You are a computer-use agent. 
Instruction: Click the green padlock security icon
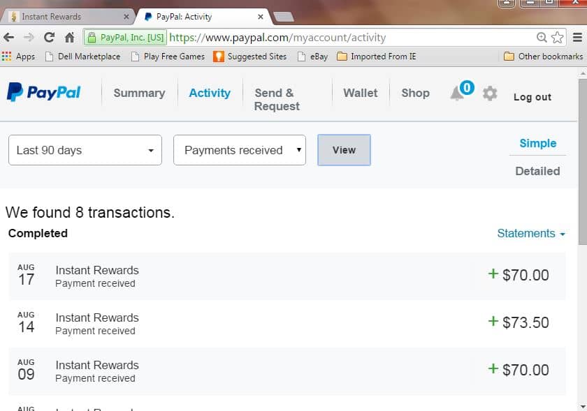tap(92, 38)
